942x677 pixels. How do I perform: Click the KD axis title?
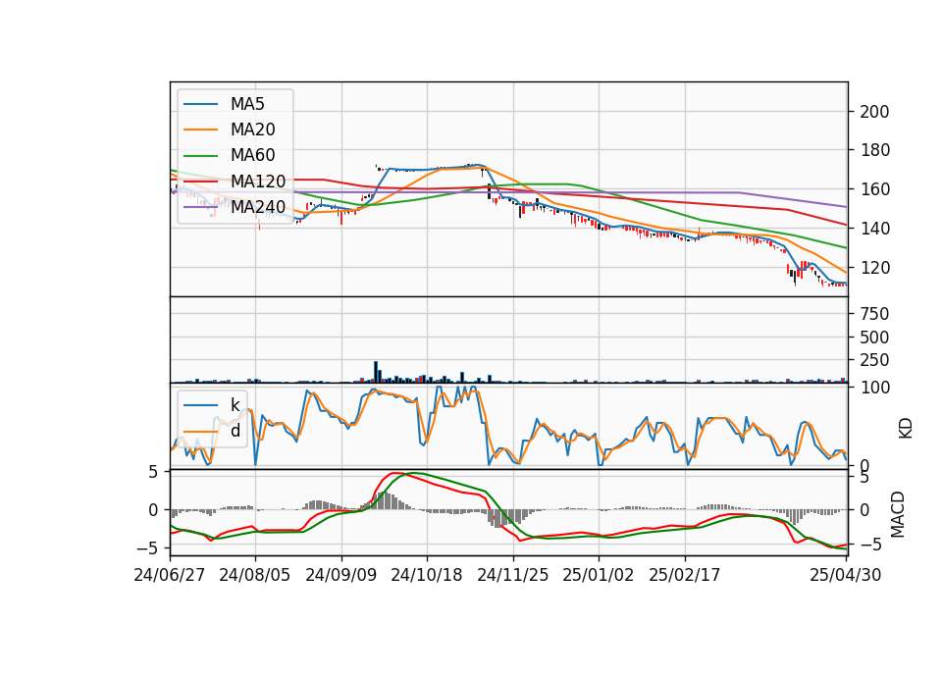(x=906, y=429)
